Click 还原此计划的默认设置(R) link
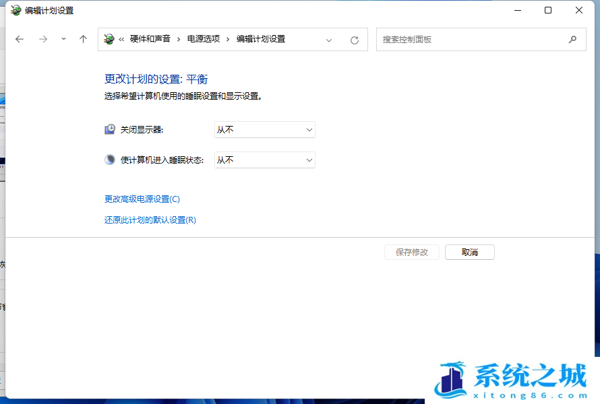Image resolution: width=600 pixels, height=404 pixels. pos(150,220)
